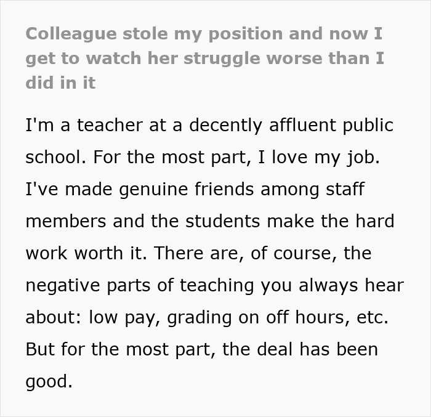Open the "Colleague stole my position" post title
Viewport: 431px width, 417px height.
[x=204, y=59]
